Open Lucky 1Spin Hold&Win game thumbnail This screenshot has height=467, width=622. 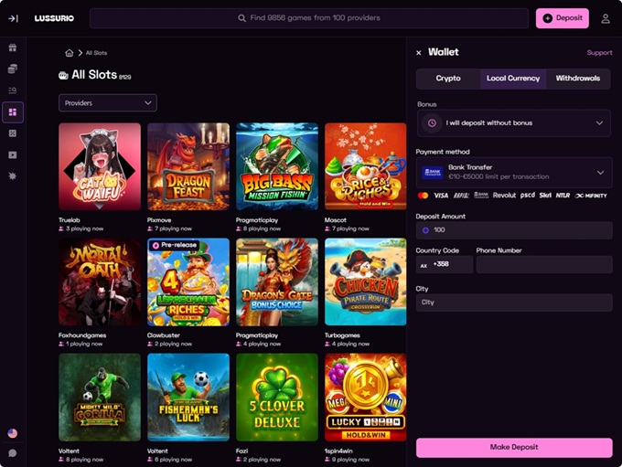click(x=365, y=398)
